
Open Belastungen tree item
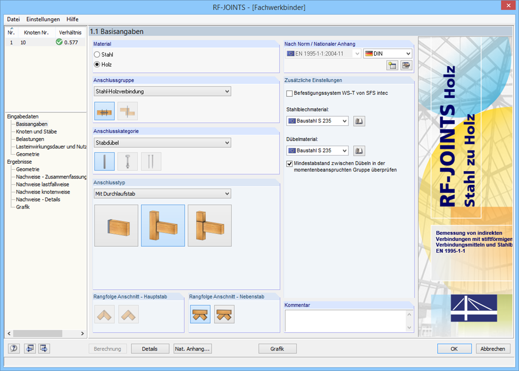click(30, 139)
